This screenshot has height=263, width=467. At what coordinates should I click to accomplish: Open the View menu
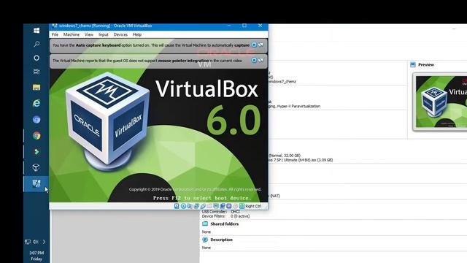89,34
